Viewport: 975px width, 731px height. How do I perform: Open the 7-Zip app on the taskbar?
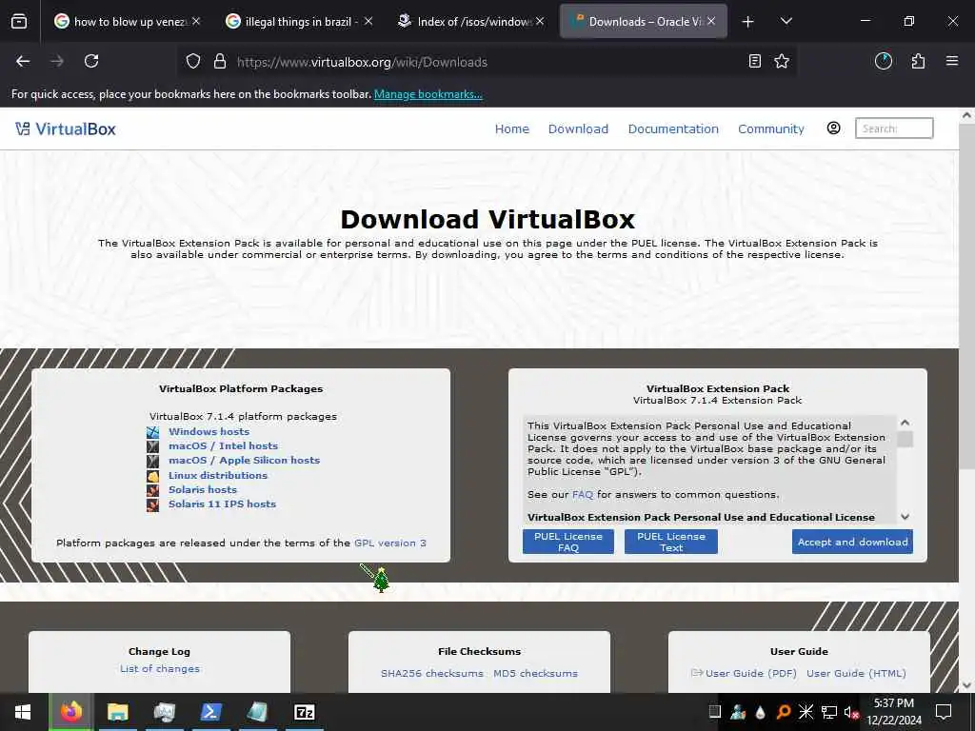pos(304,712)
